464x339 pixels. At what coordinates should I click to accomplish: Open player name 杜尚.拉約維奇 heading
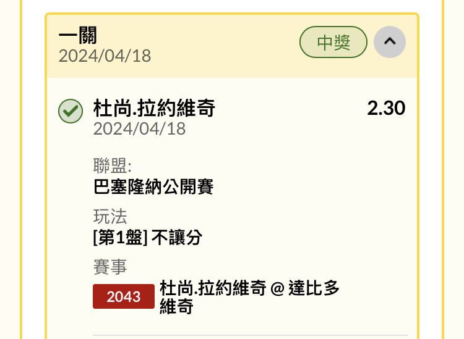click(154, 108)
